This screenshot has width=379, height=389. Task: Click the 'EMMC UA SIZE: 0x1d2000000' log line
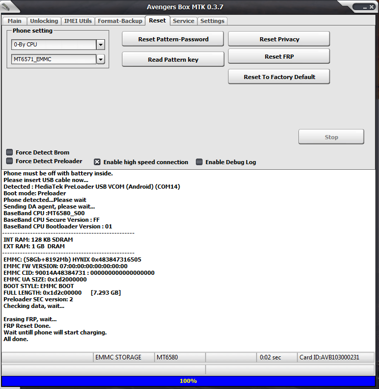pyautogui.click(x=45, y=279)
